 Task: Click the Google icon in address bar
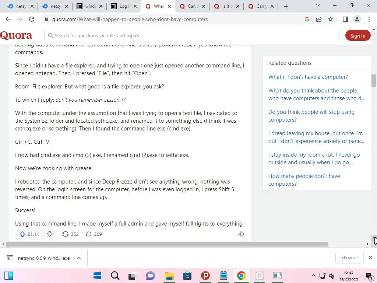(307, 19)
